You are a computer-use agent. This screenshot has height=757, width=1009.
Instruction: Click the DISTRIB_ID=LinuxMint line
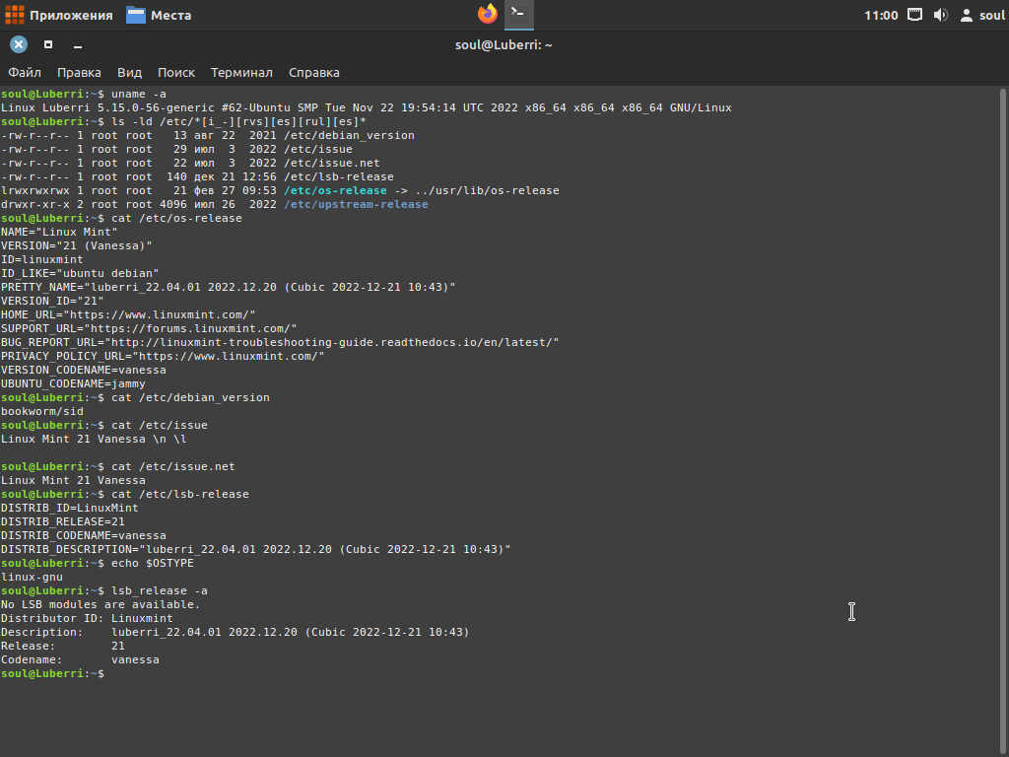point(70,508)
